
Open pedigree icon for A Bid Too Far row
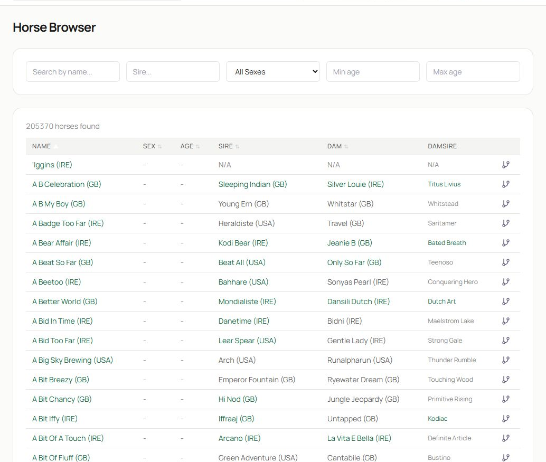coord(506,340)
